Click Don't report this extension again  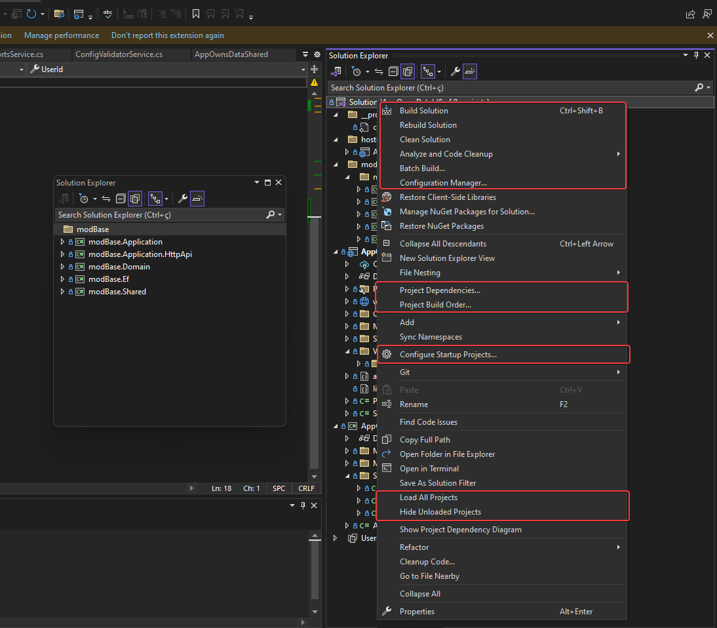click(x=167, y=35)
